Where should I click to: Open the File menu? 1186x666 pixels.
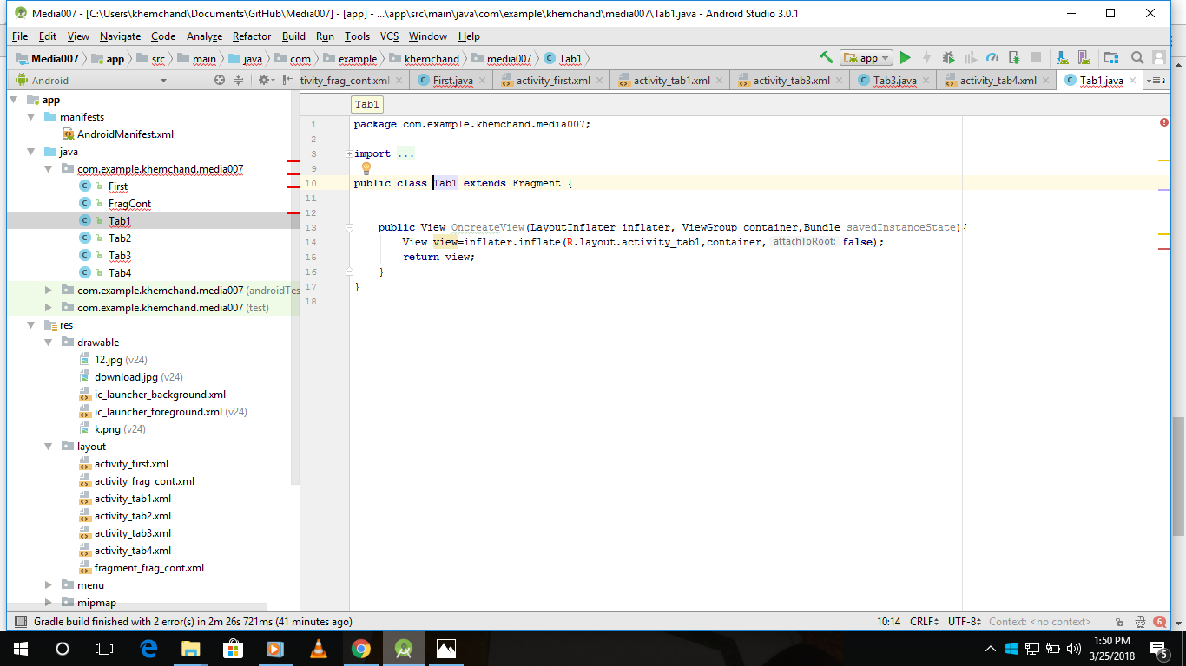click(20, 36)
